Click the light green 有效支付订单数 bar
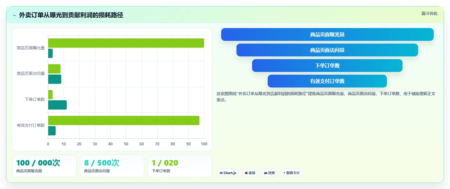Screen dimensions: 450x189 tap(124, 120)
